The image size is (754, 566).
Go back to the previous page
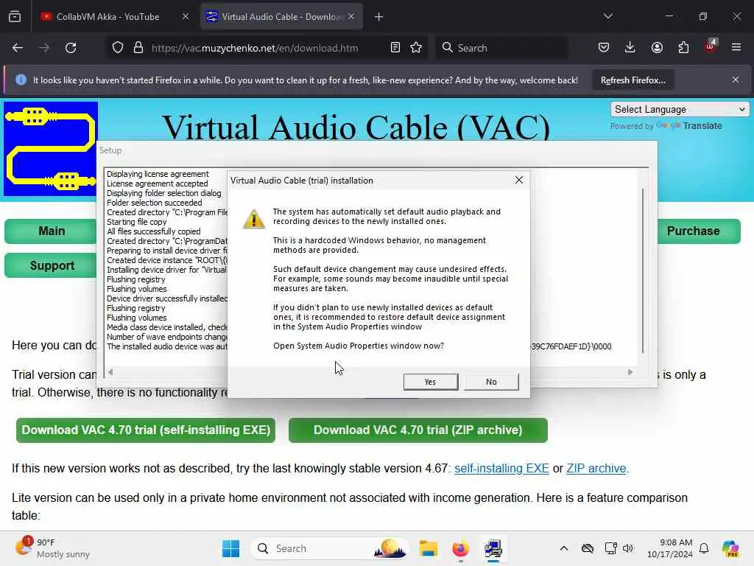(x=18, y=48)
